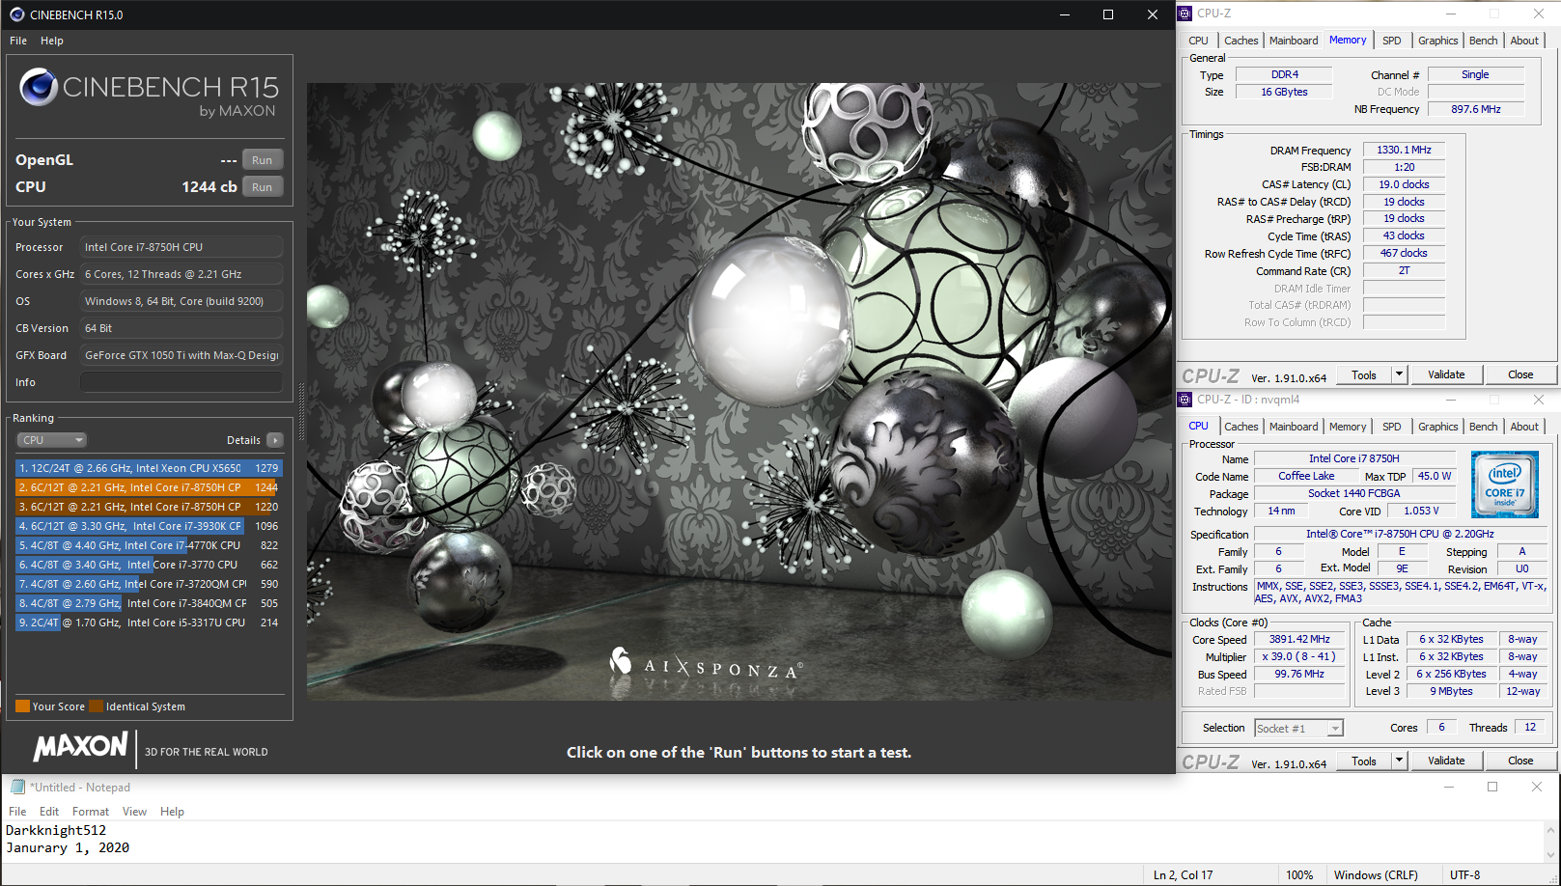Open Notepad File menu
Screen dimensions: 1561x886
click(x=17, y=812)
